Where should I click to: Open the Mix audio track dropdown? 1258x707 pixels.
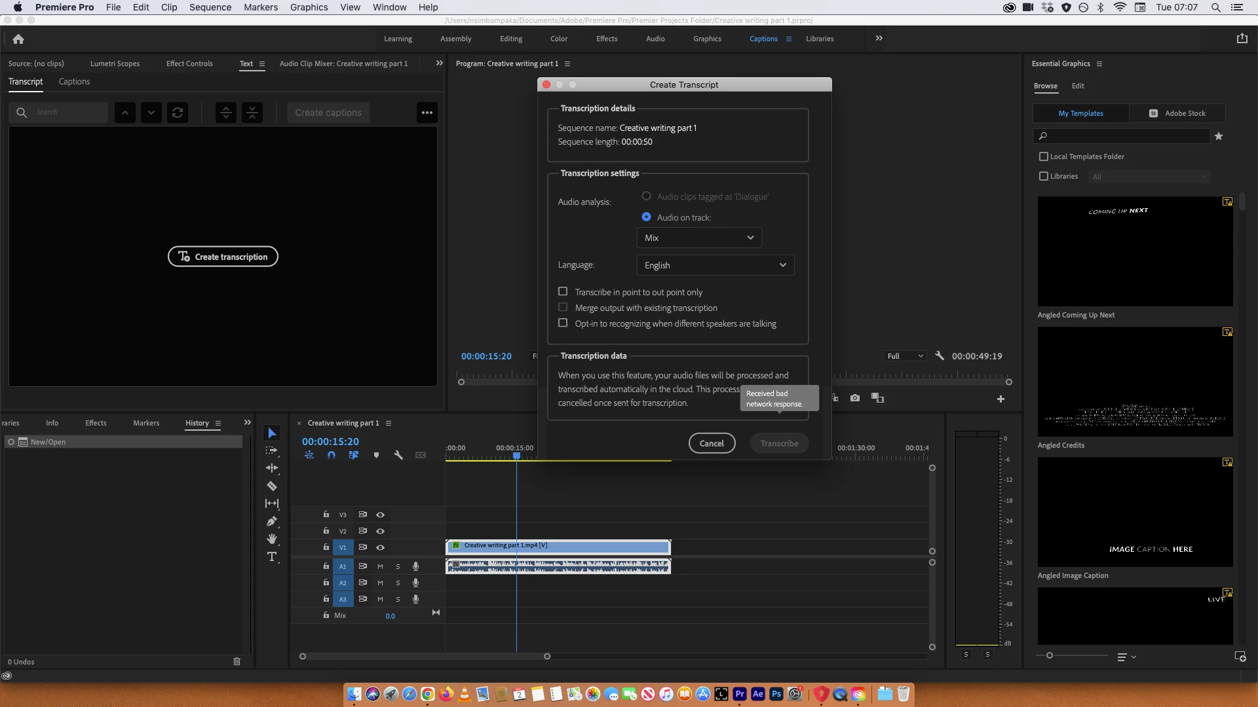pyautogui.click(x=699, y=238)
